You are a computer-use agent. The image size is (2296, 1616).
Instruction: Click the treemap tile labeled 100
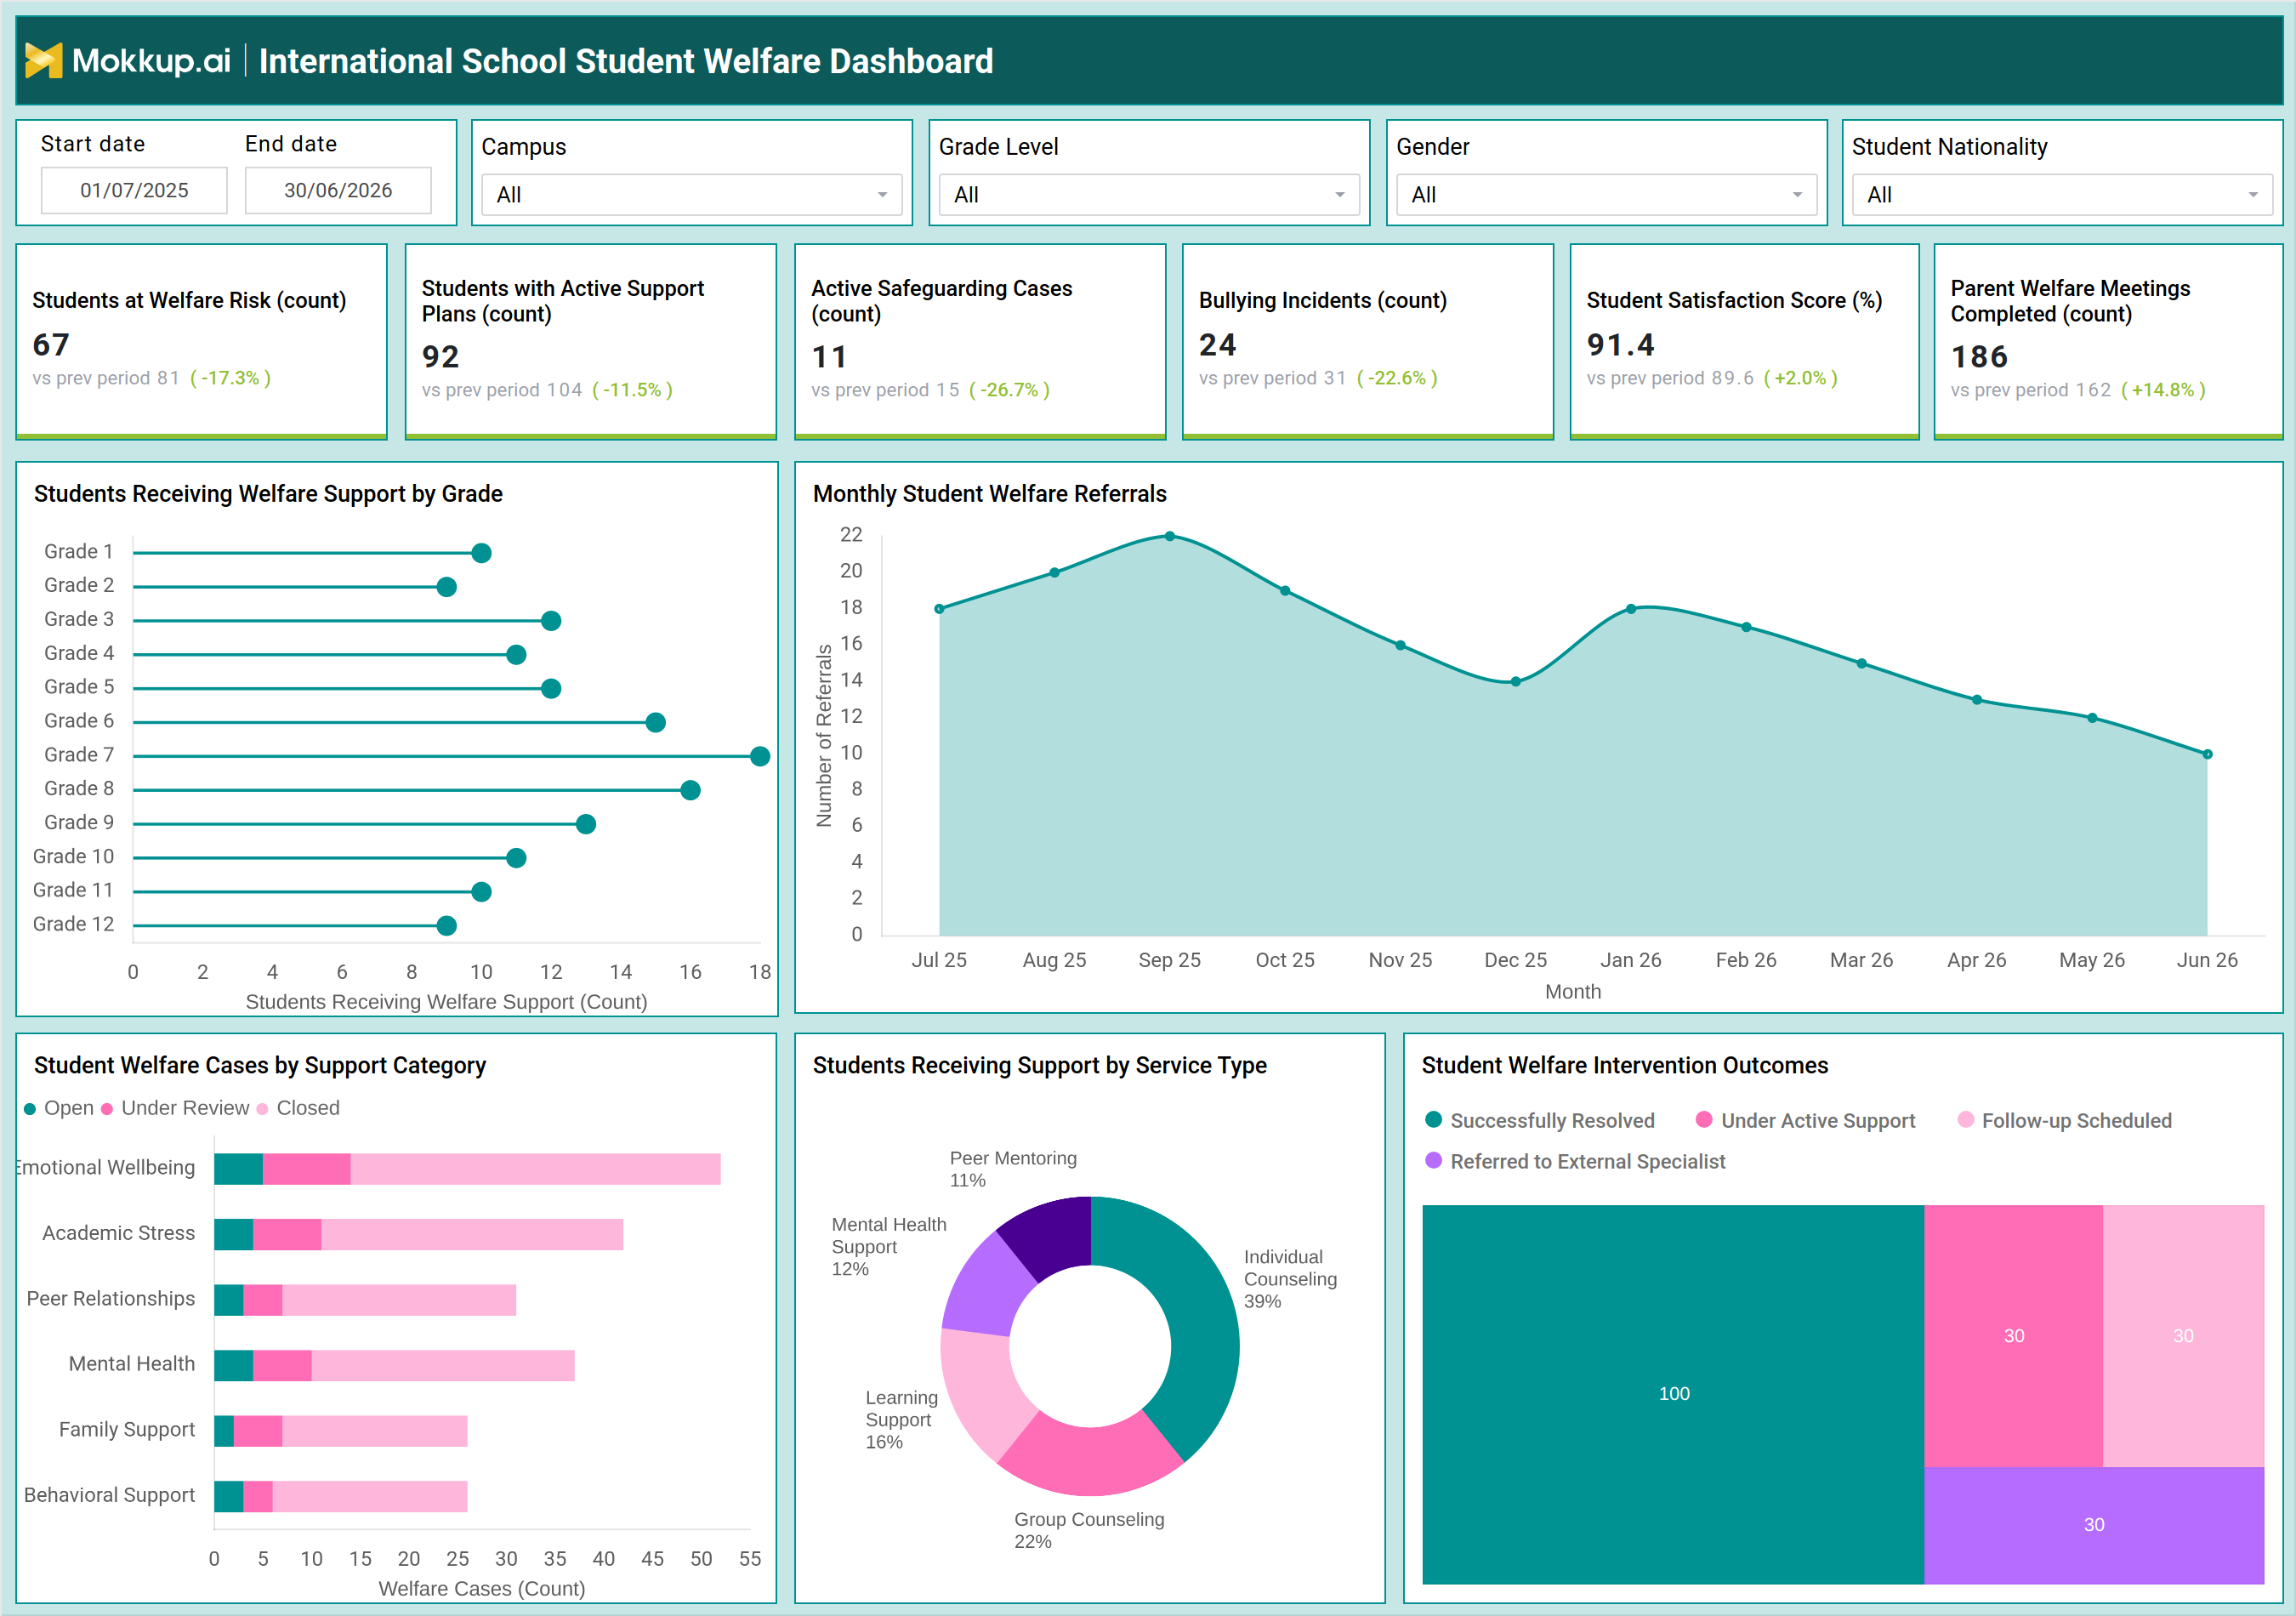1673,1394
